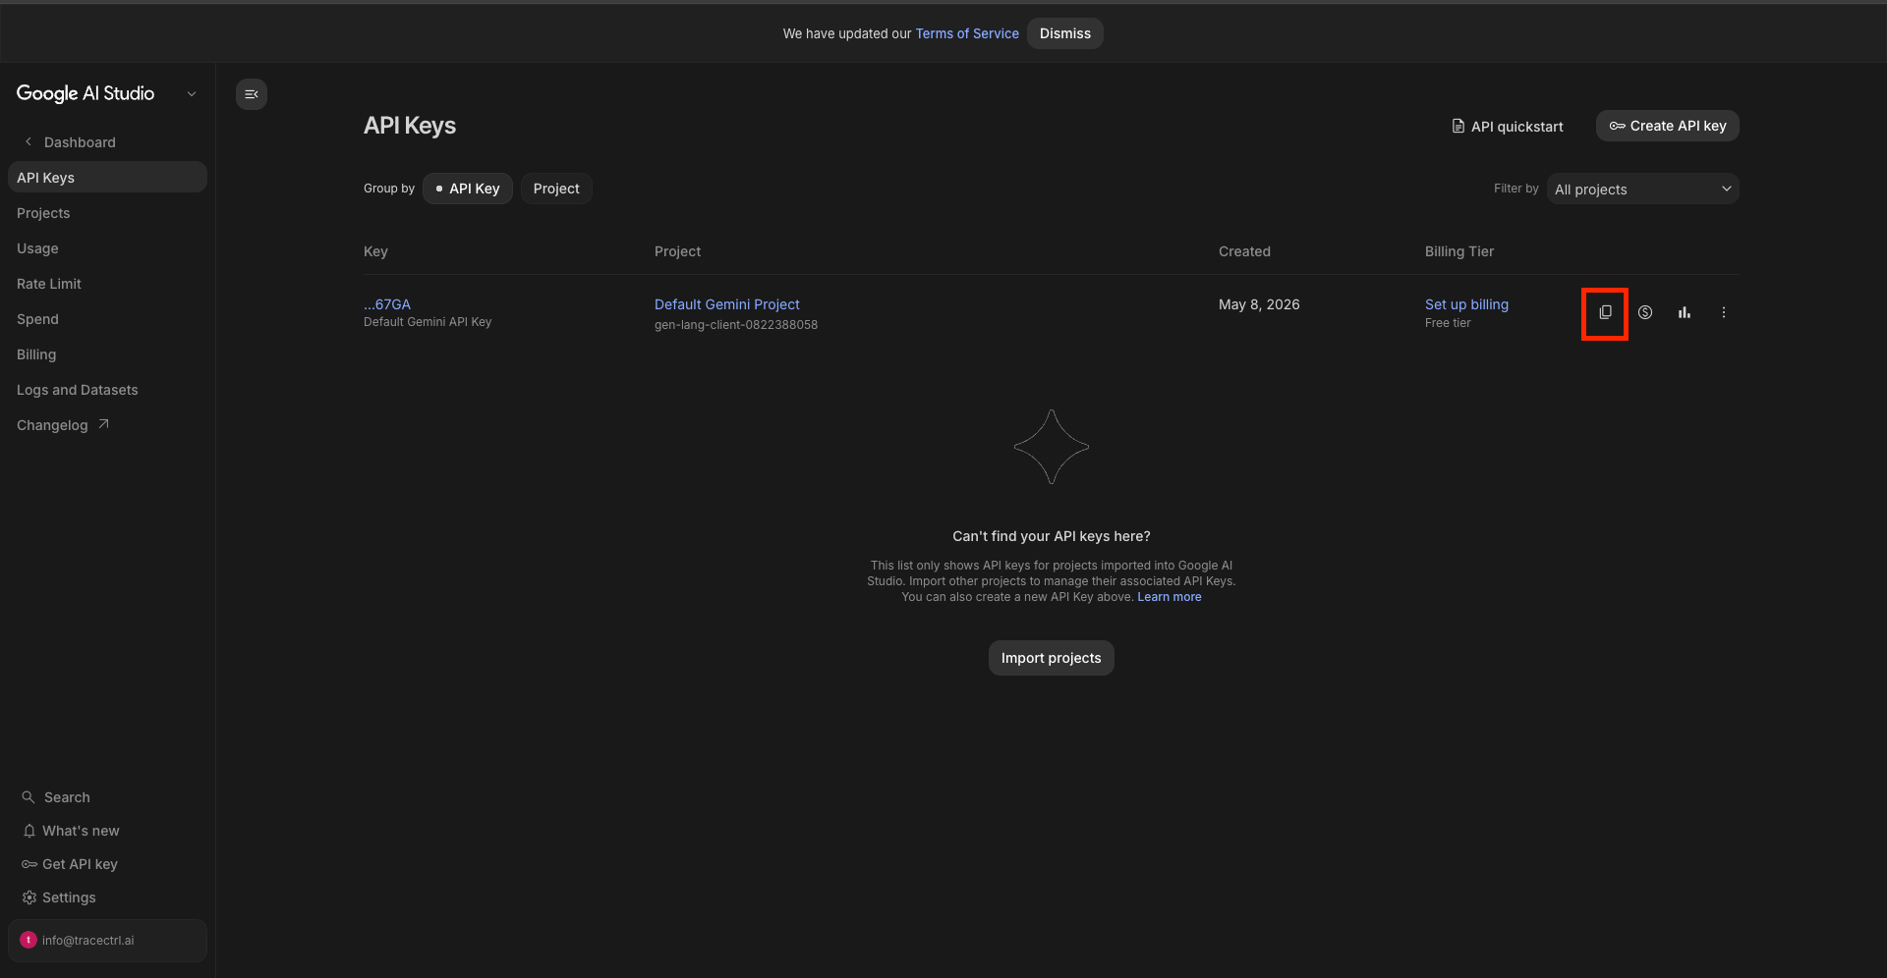
Task: Click the Learn more link
Action: pyautogui.click(x=1170, y=597)
